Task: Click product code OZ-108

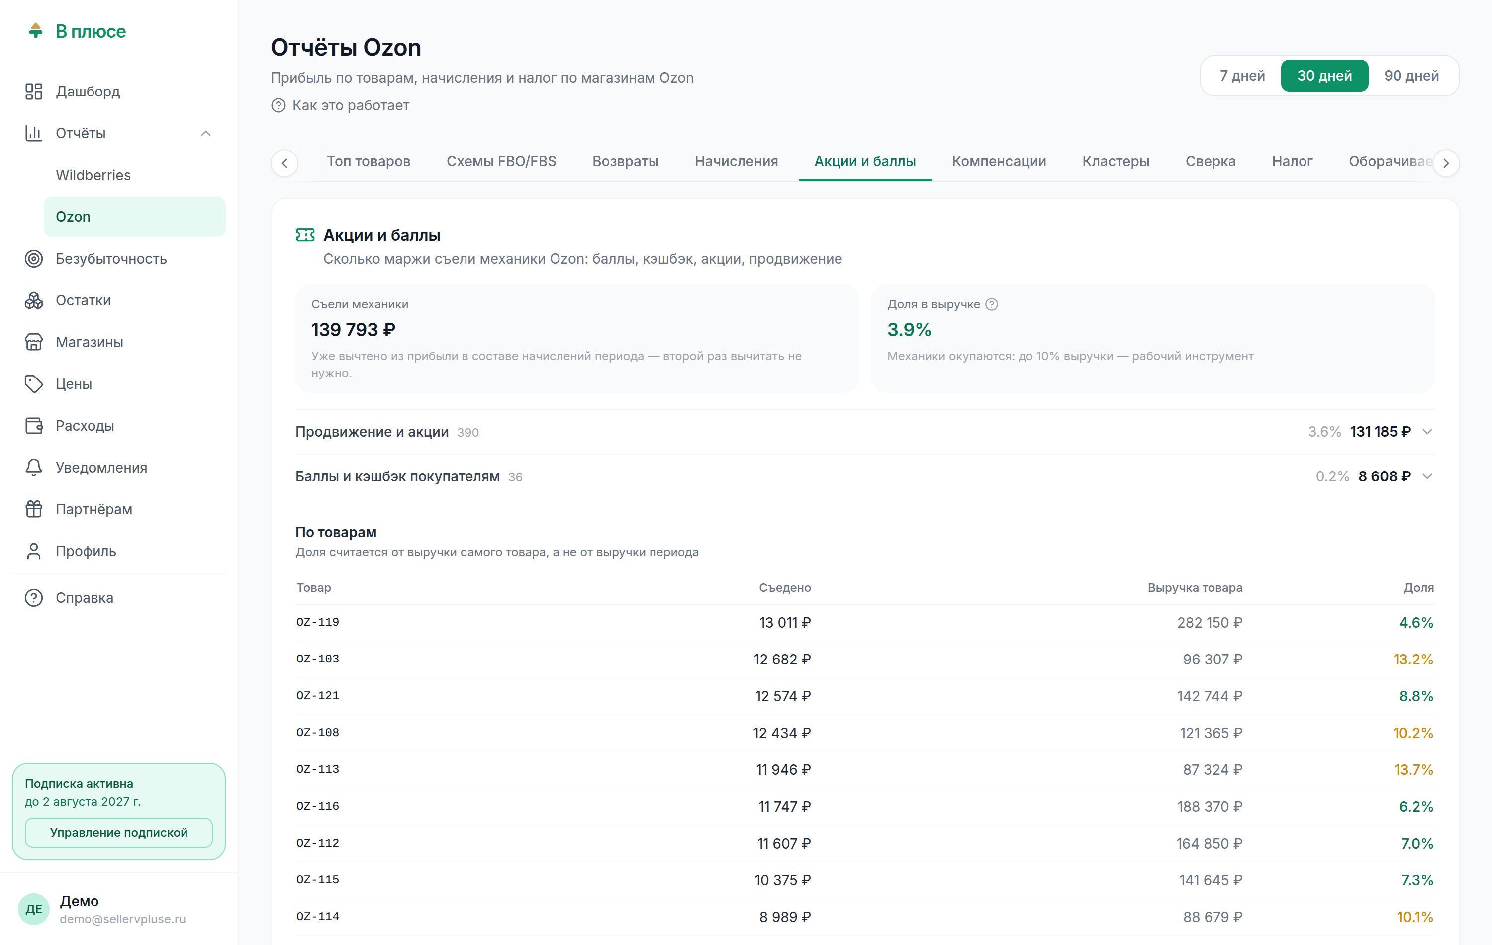Action: 317,733
